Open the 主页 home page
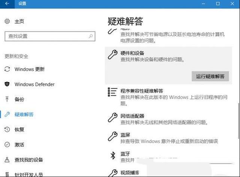This screenshot has width=240, height=177. click(x=19, y=21)
